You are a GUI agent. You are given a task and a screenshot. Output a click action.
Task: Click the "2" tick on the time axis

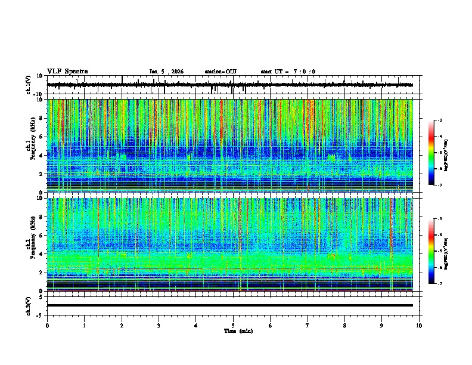(x=122, y=326)
